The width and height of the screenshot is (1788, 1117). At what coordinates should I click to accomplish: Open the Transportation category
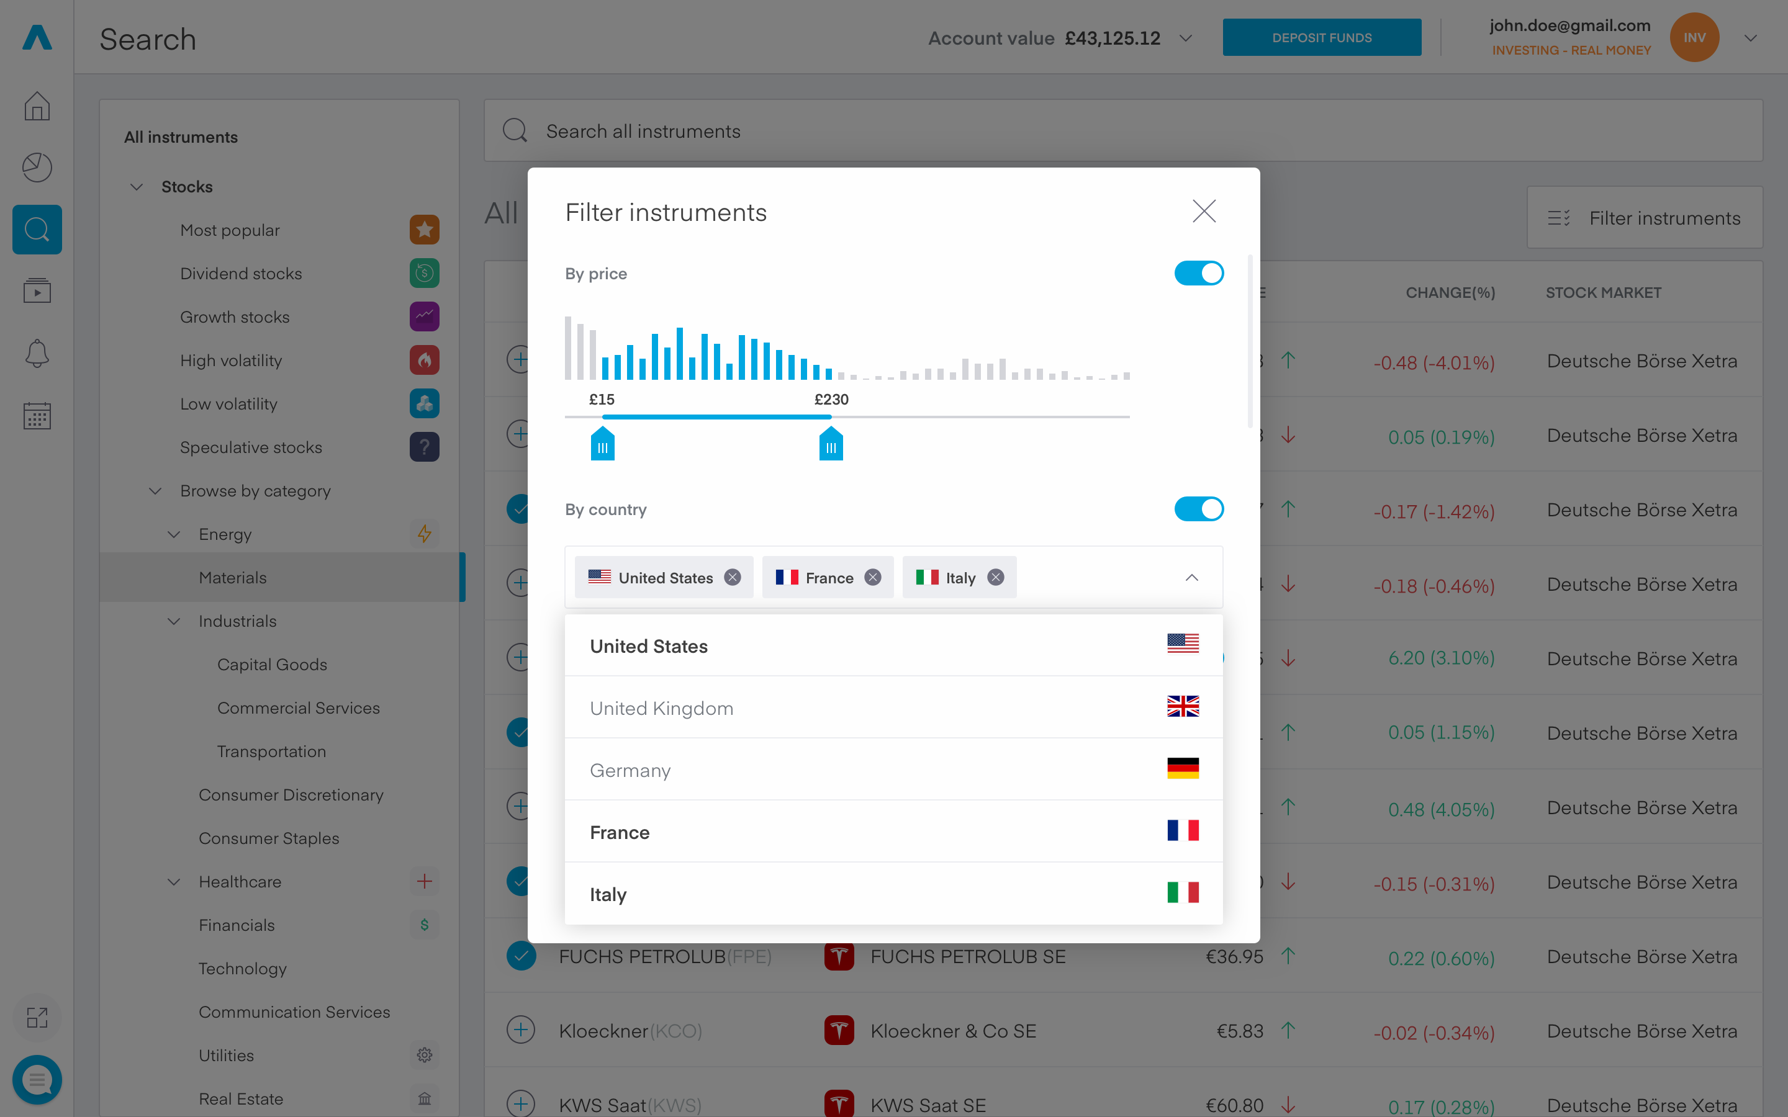pos(271,751)
